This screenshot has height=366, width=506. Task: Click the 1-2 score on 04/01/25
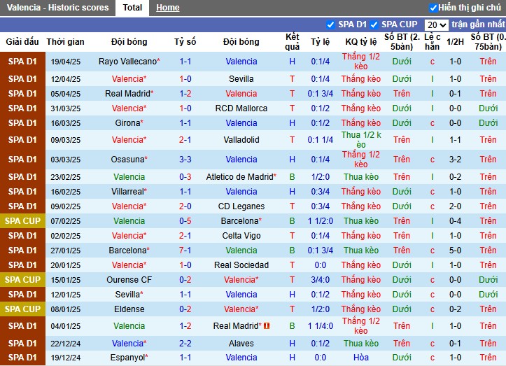[x=185, y=326]
